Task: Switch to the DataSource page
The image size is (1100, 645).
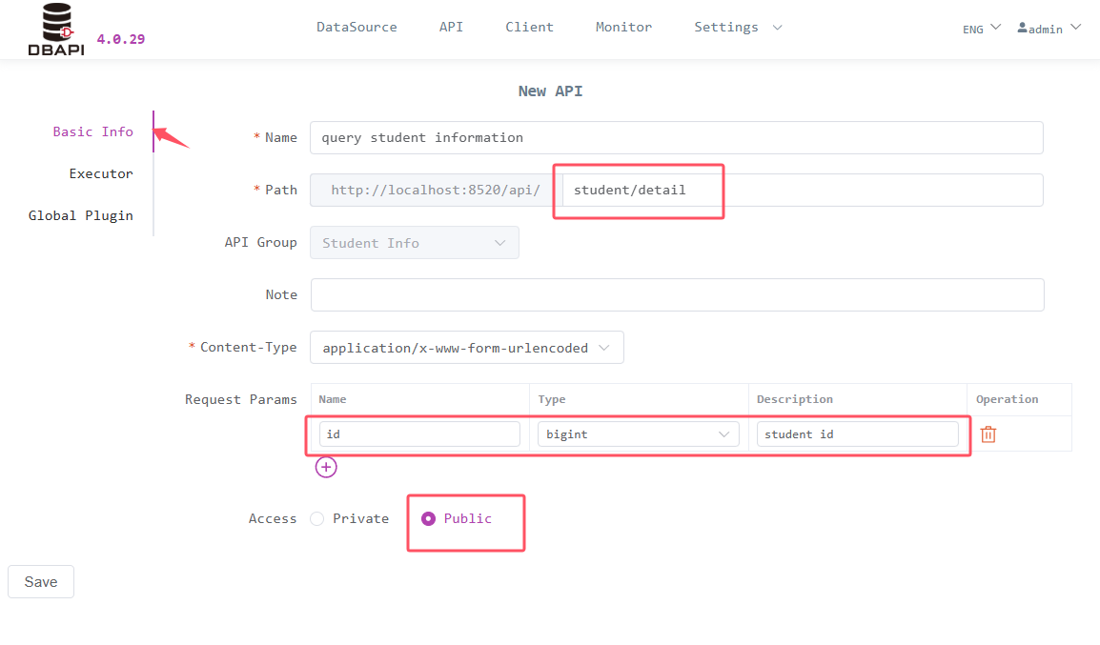Action: (x=356, y=28)
